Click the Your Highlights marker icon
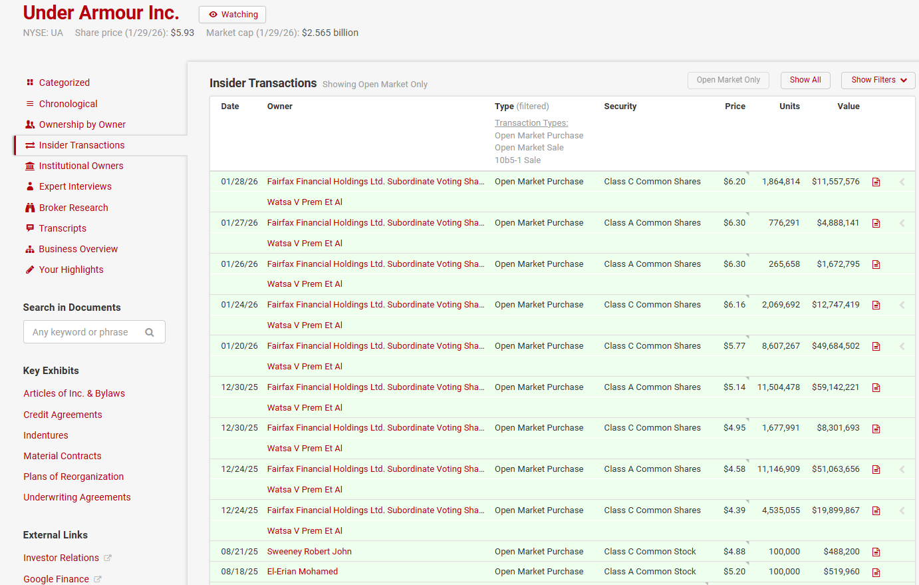 [30, 270]
